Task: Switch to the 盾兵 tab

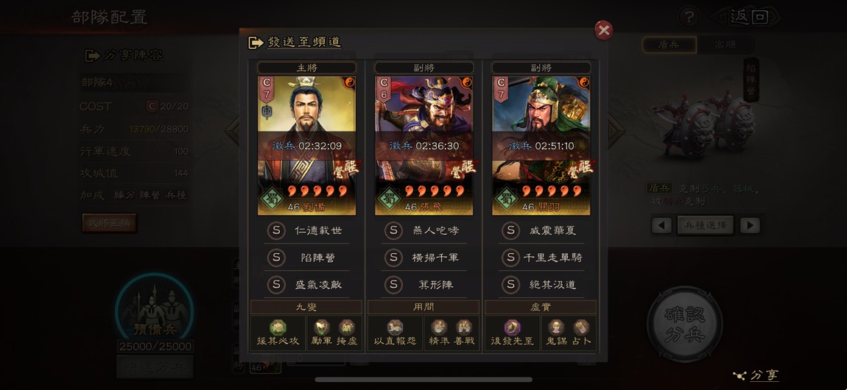Action: [669, 46]
